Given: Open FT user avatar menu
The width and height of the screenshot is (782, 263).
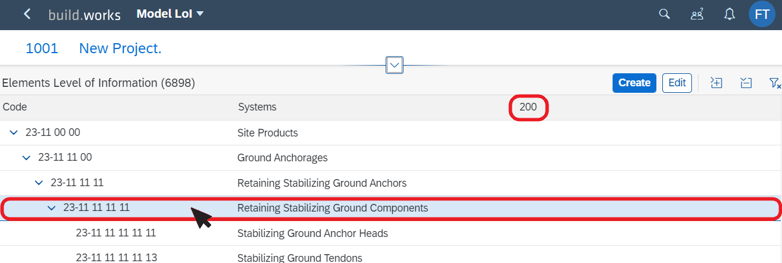Looking at the screenshot, I should tap(762, 14).
